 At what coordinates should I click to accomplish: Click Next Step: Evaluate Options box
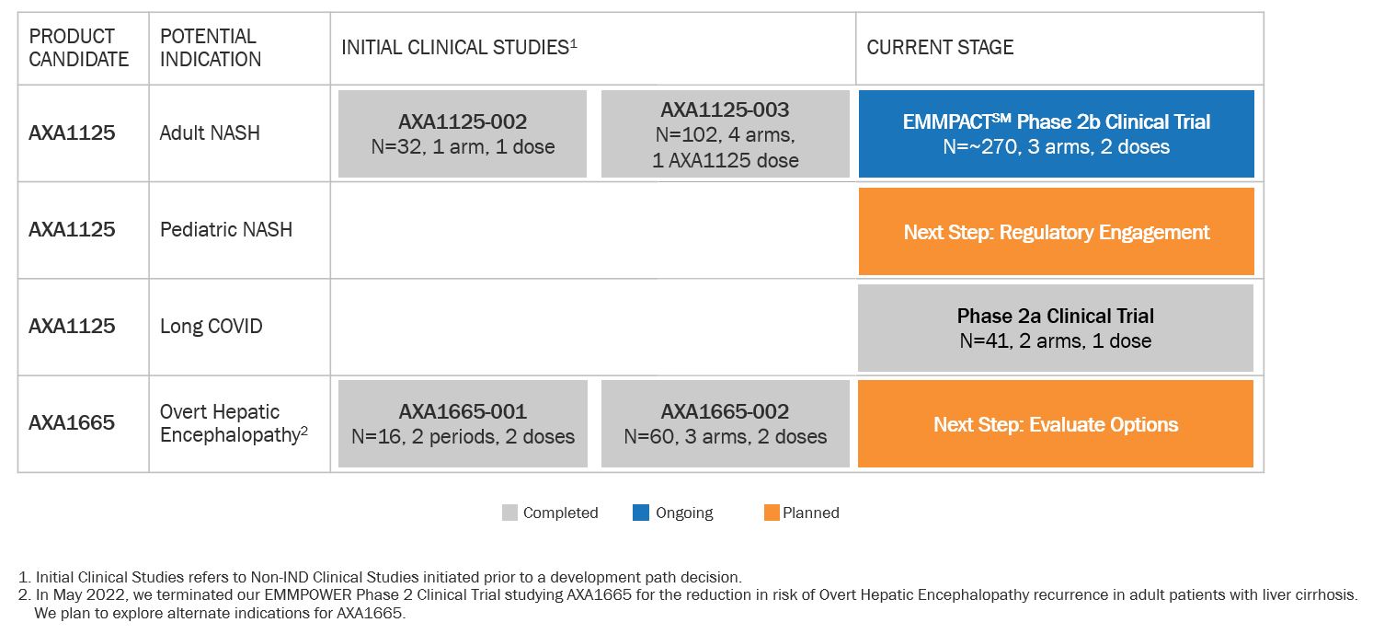(1056, 423)
